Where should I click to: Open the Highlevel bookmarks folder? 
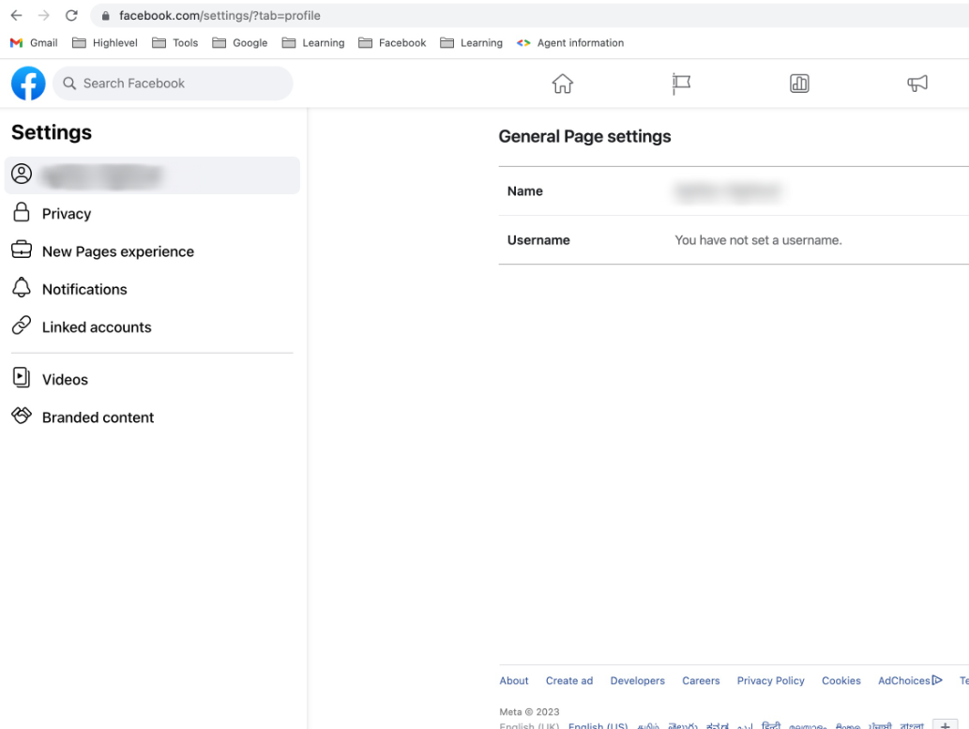(105, 42)
